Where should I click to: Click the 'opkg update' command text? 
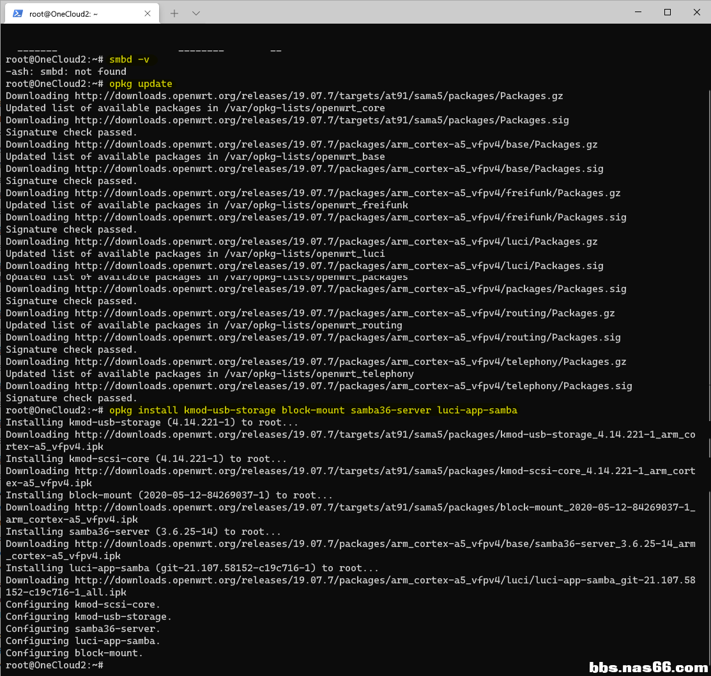(141, 84)
